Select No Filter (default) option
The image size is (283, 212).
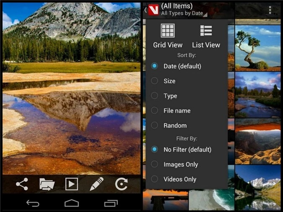click(187, 150)
